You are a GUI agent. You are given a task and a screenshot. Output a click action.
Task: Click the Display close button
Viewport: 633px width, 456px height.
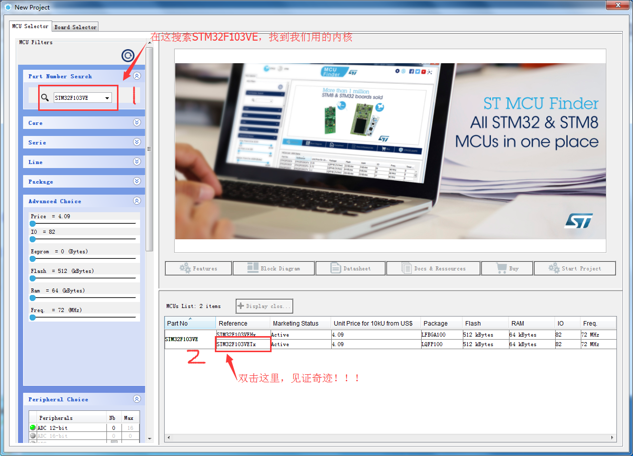(x=265, y=306)
